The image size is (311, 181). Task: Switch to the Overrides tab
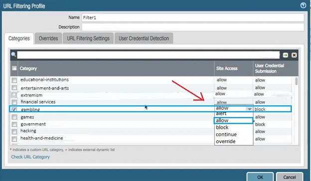coord(48,38)
